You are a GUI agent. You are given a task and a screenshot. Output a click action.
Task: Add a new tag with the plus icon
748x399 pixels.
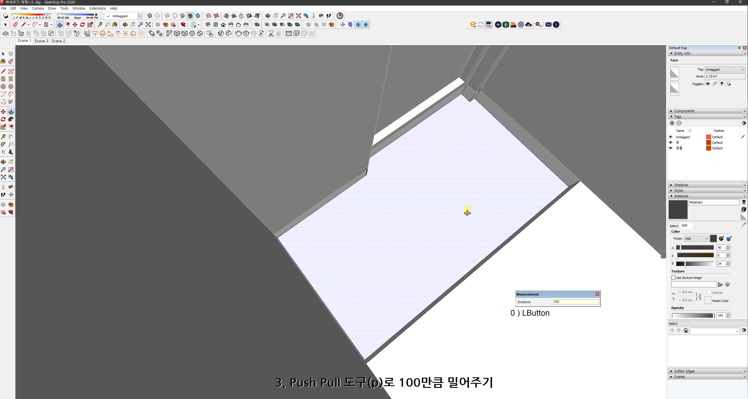672,123
